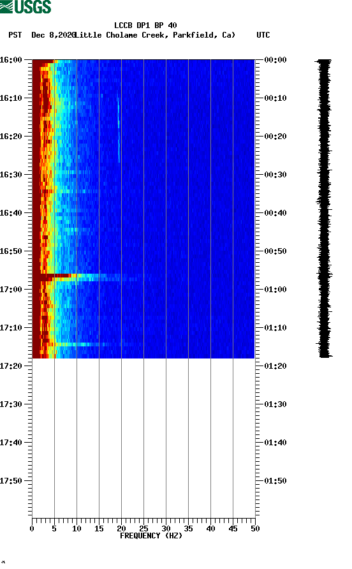Click the 17:50 PST time label
The height and width of the screenshot is (569, 352).
click(11, 481)
